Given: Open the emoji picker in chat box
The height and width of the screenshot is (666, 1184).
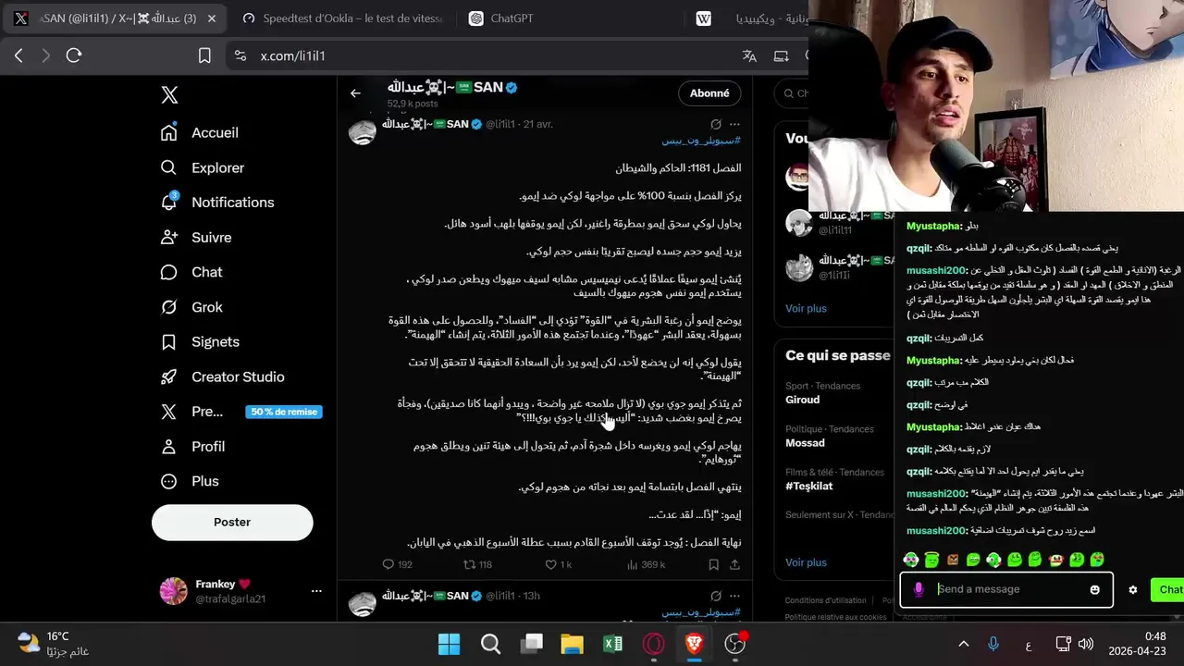Looking at the screenshot, I should click(x=1095, y=589).
